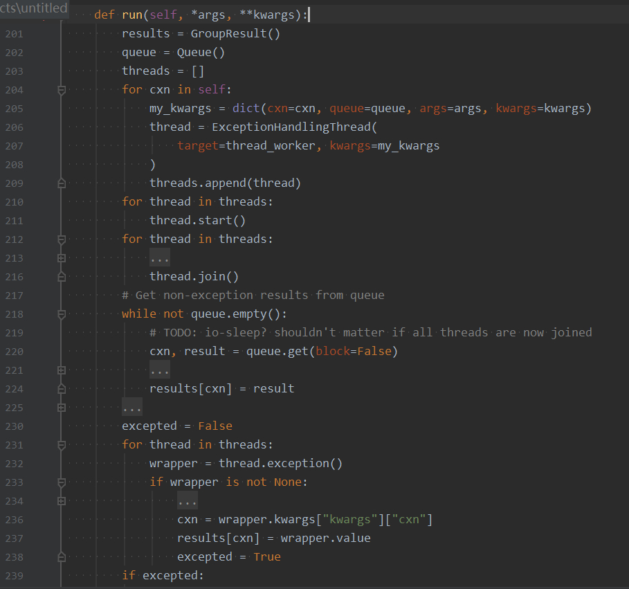Place cursor in the run method signature
The width and height of the screenshot is (629, 589).
201,15
